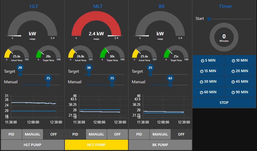Screen dimensions: 257x151
Task: Switch HLT heater to PID mode
Action: pos(11,134)
